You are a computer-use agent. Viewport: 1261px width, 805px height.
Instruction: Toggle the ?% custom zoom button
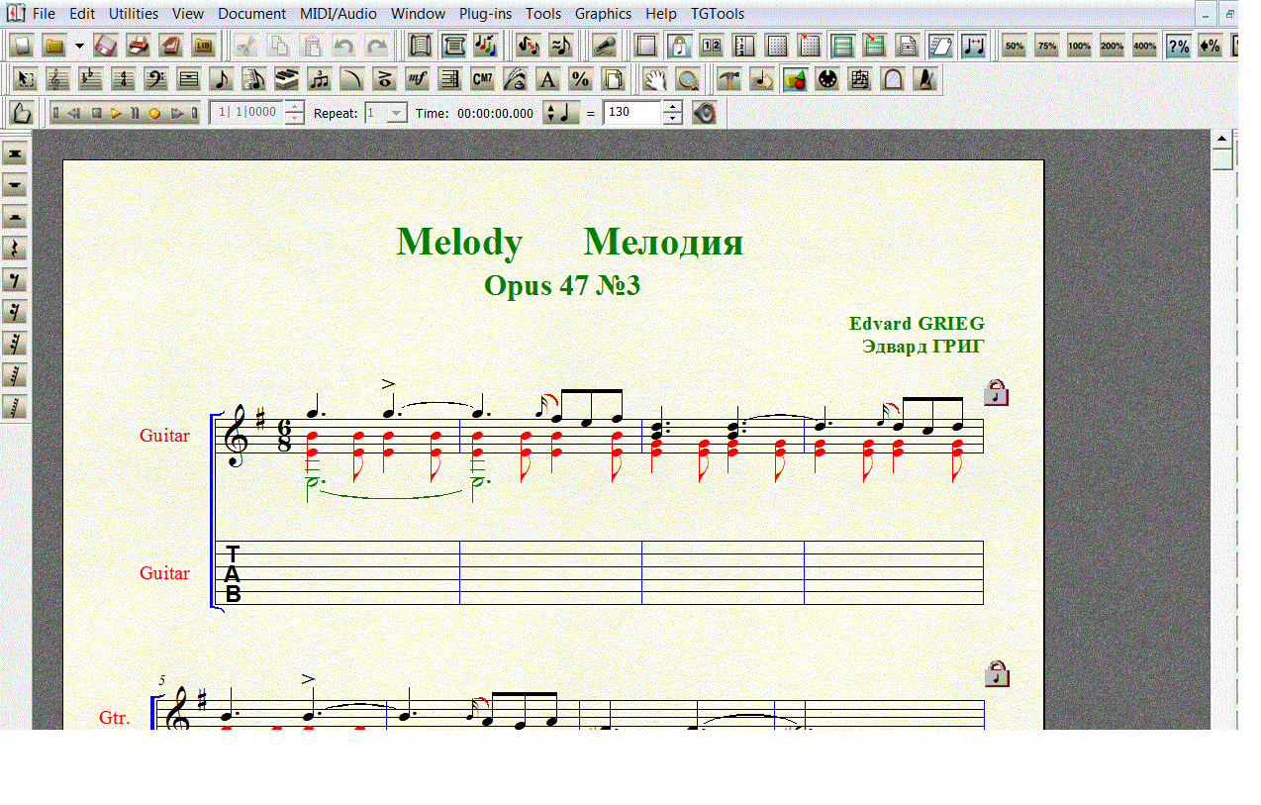coord(1178,47)
